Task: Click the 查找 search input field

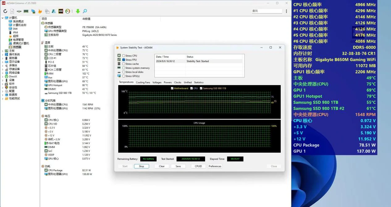Action: [267, 11]
